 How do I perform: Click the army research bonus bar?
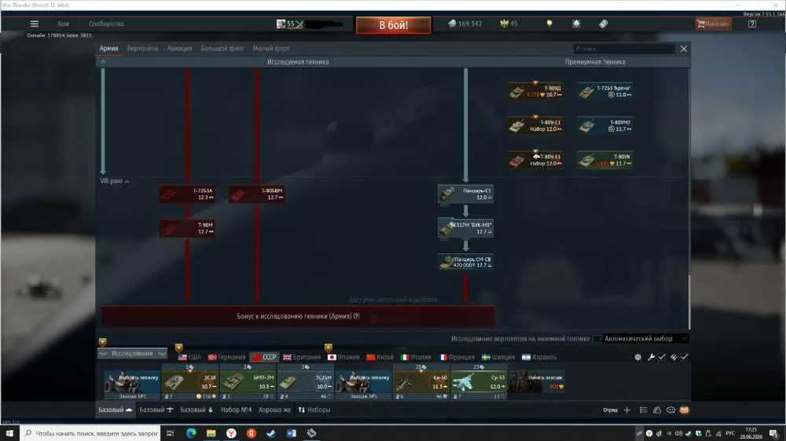click(298, 316)
